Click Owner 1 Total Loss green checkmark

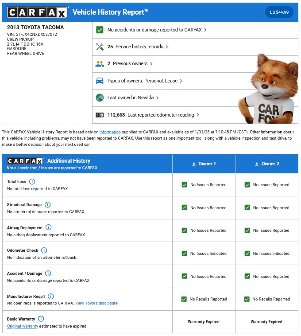tap(185, 185)
